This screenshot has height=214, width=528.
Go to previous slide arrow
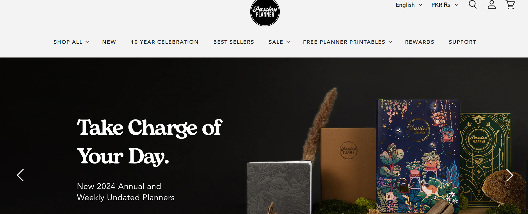20,175
